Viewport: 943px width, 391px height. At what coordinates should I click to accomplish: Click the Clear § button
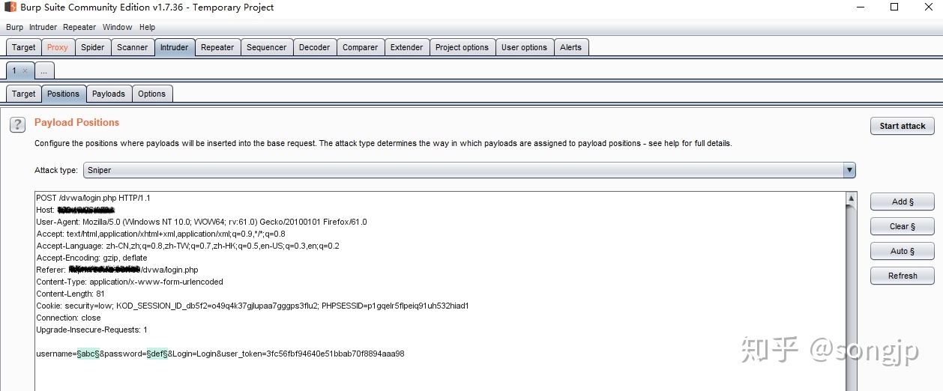point(902,226)
